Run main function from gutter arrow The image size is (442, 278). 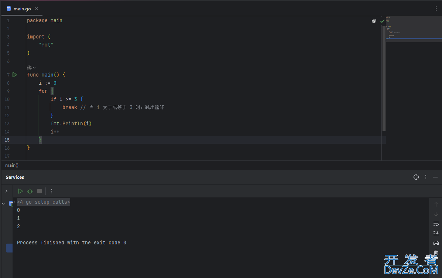click(x=15, y=75)
